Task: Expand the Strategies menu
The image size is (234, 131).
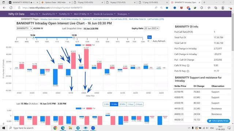Action: [123, 14]
